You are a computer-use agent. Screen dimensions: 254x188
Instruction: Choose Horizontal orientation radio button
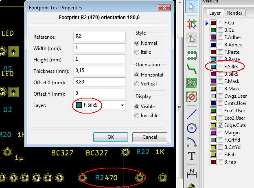coord(137,75)
